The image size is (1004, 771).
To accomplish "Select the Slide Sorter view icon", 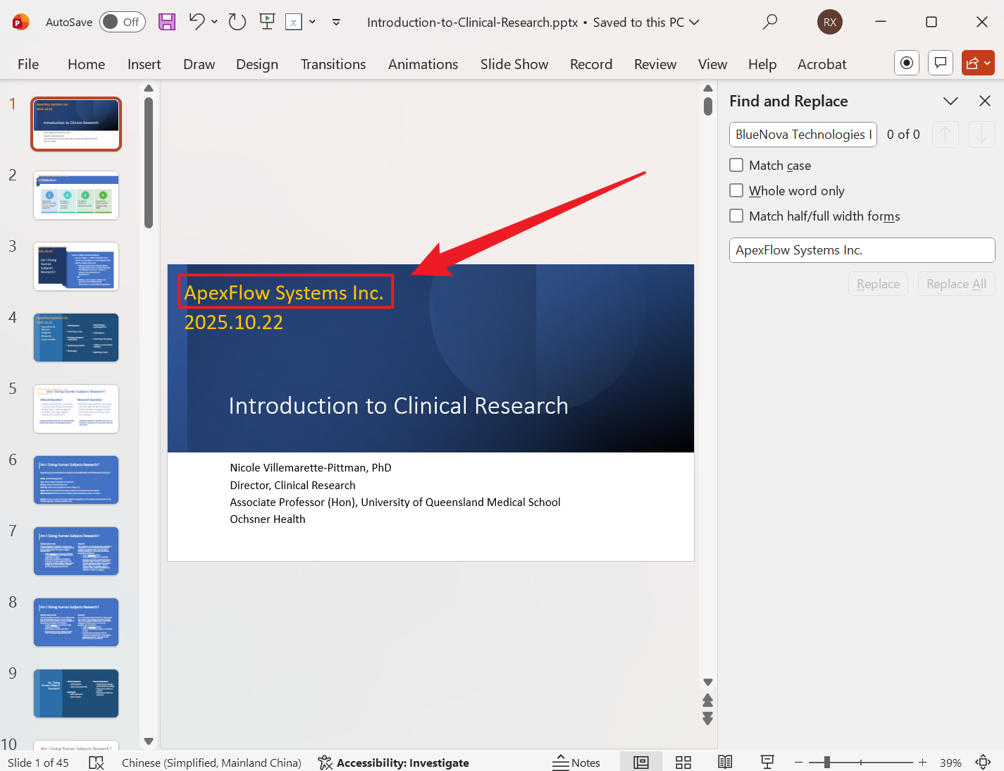I will [x=683, y=762].
